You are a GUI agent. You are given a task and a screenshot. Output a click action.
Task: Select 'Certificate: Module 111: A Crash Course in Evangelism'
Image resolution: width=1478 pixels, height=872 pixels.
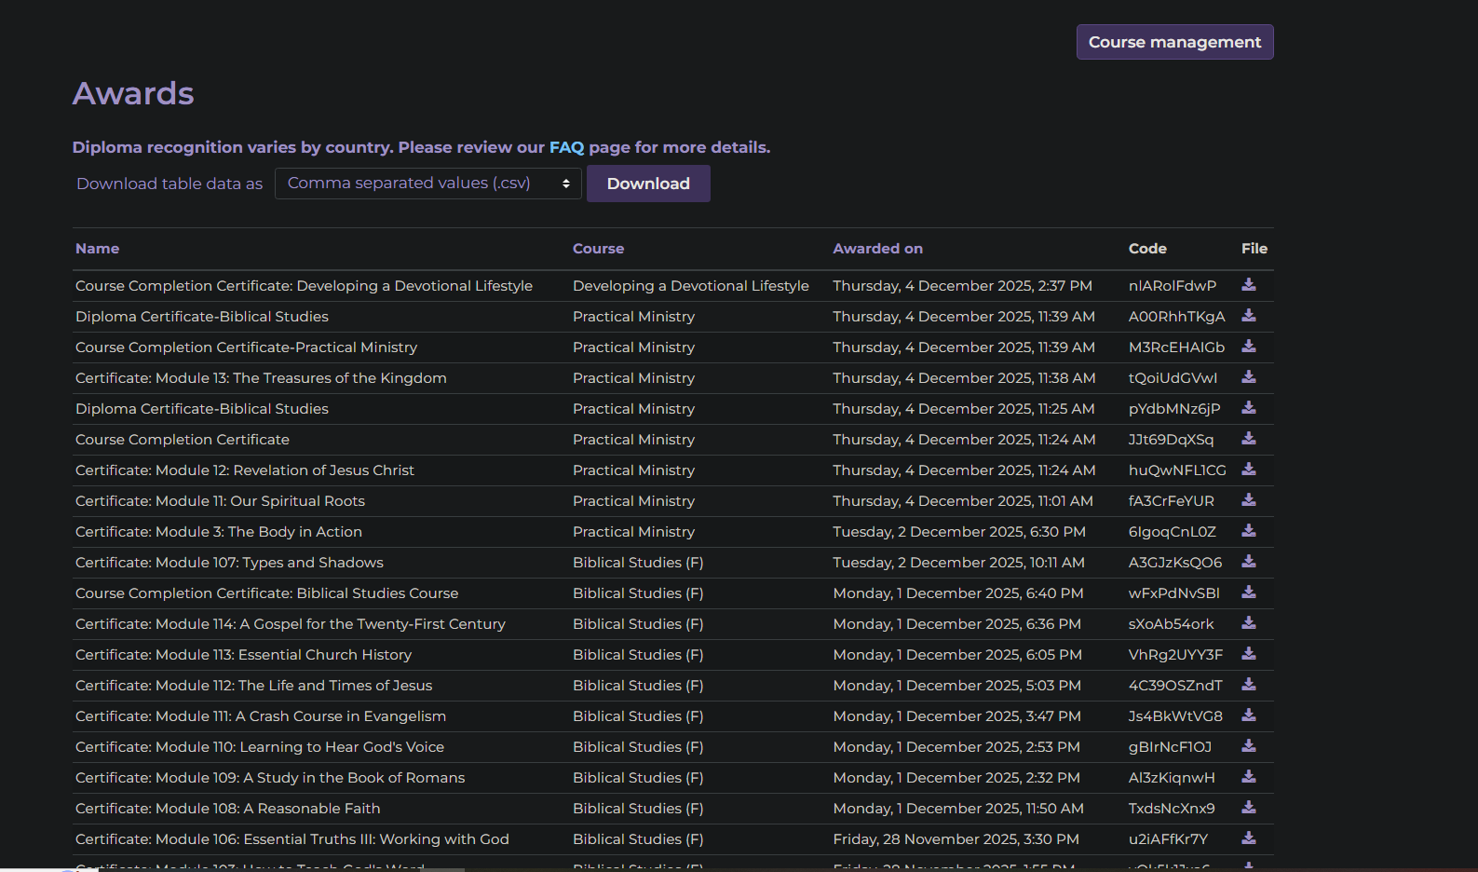tap(261, 716)
